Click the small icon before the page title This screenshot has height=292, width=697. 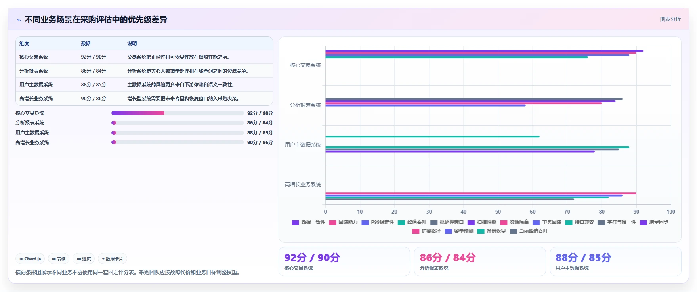point(19,20)
